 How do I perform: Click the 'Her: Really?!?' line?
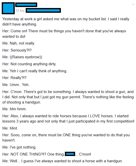(x=14, y=78)
